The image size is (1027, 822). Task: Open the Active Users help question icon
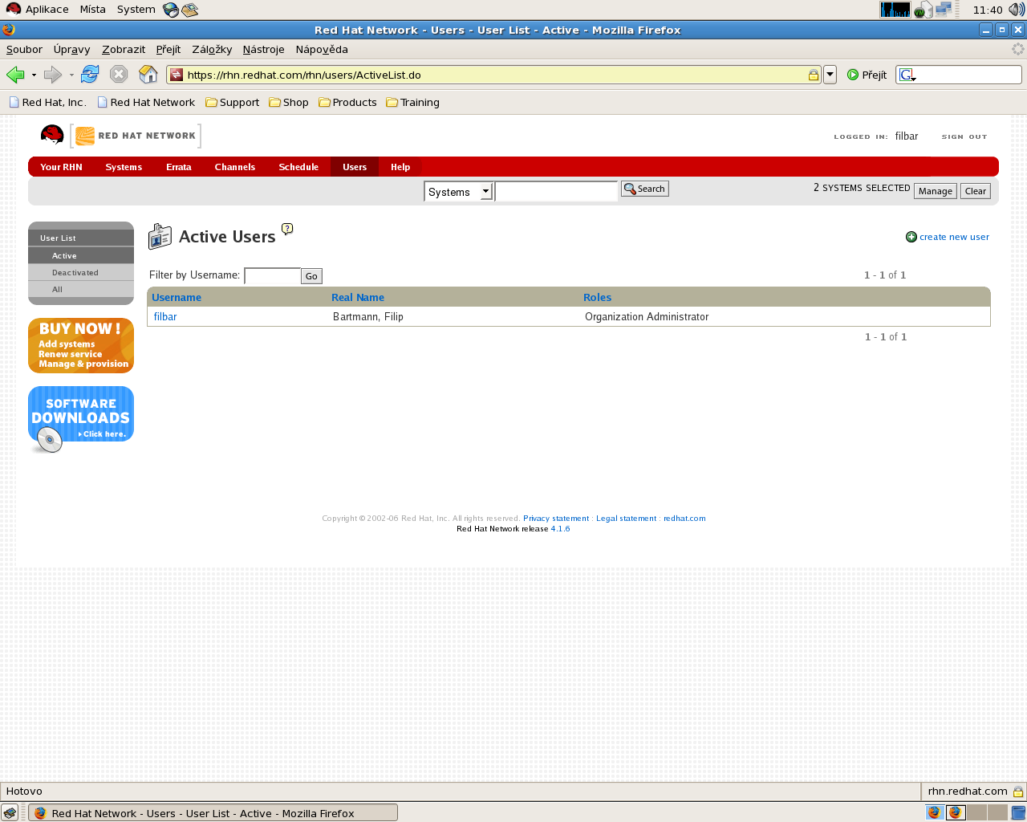pos(287,229)
